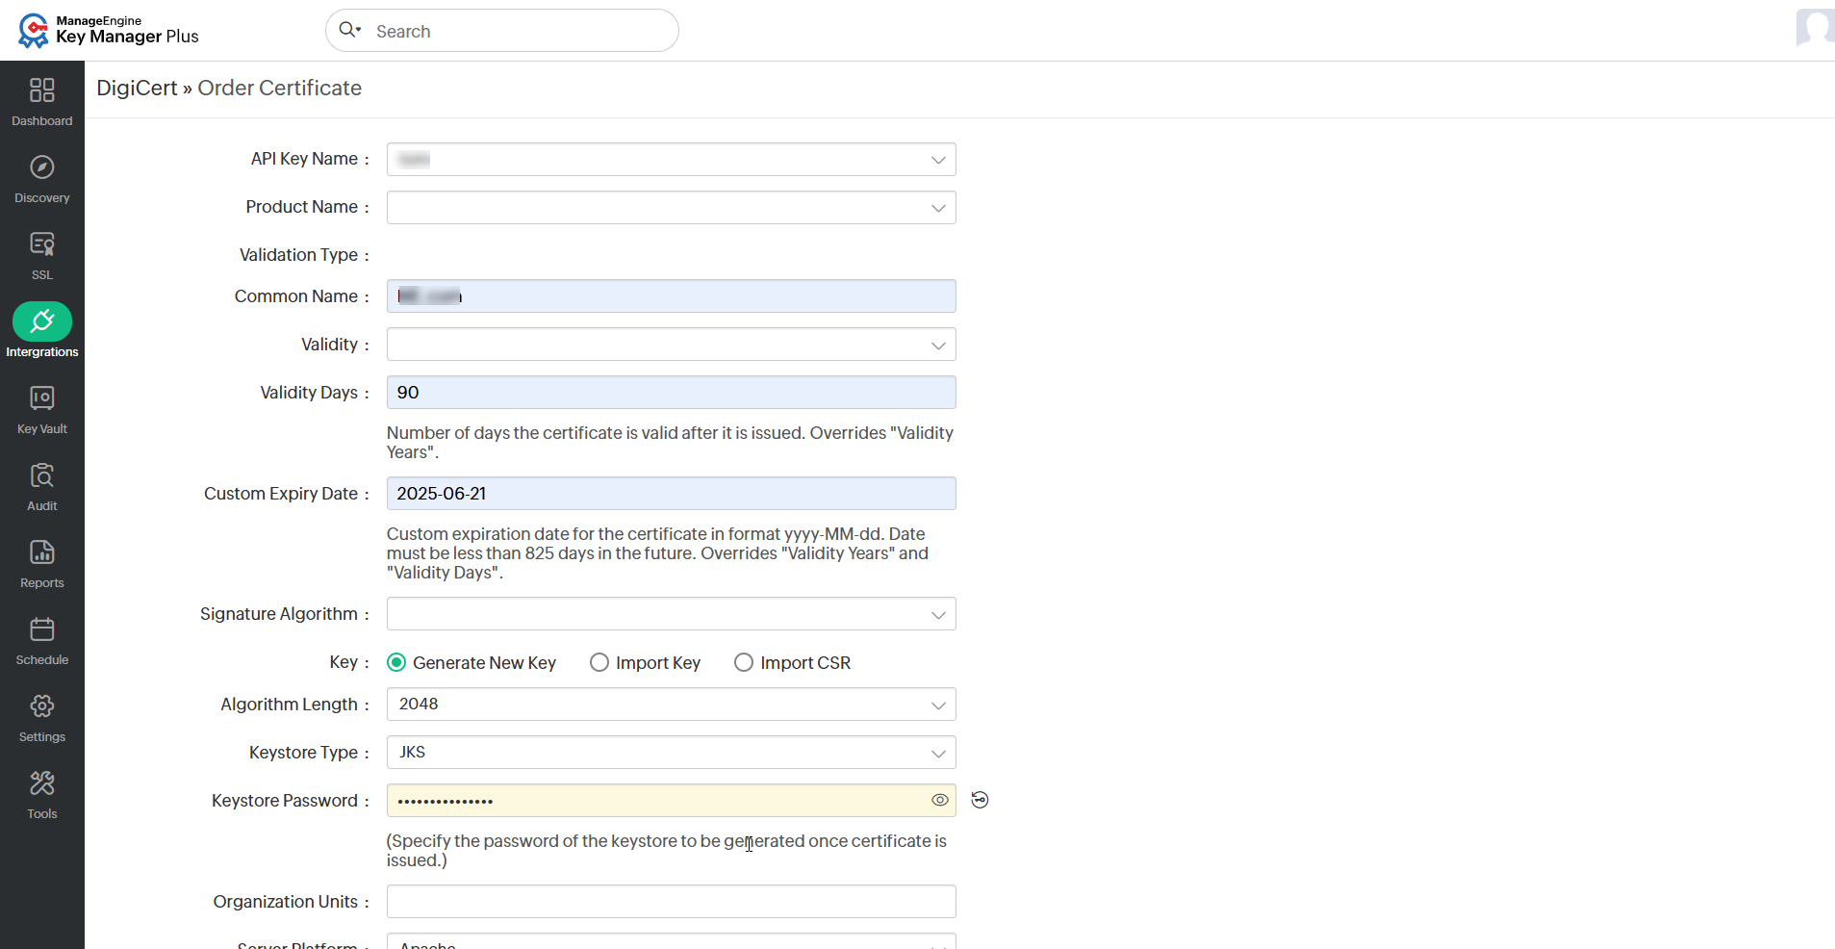Open the Signature Algorithm dropdown
Viewport: 1835px width, 949px height.
pos(672,614)
